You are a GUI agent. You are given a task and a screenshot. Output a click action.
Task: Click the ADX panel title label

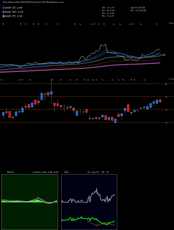tap(66, 172)
